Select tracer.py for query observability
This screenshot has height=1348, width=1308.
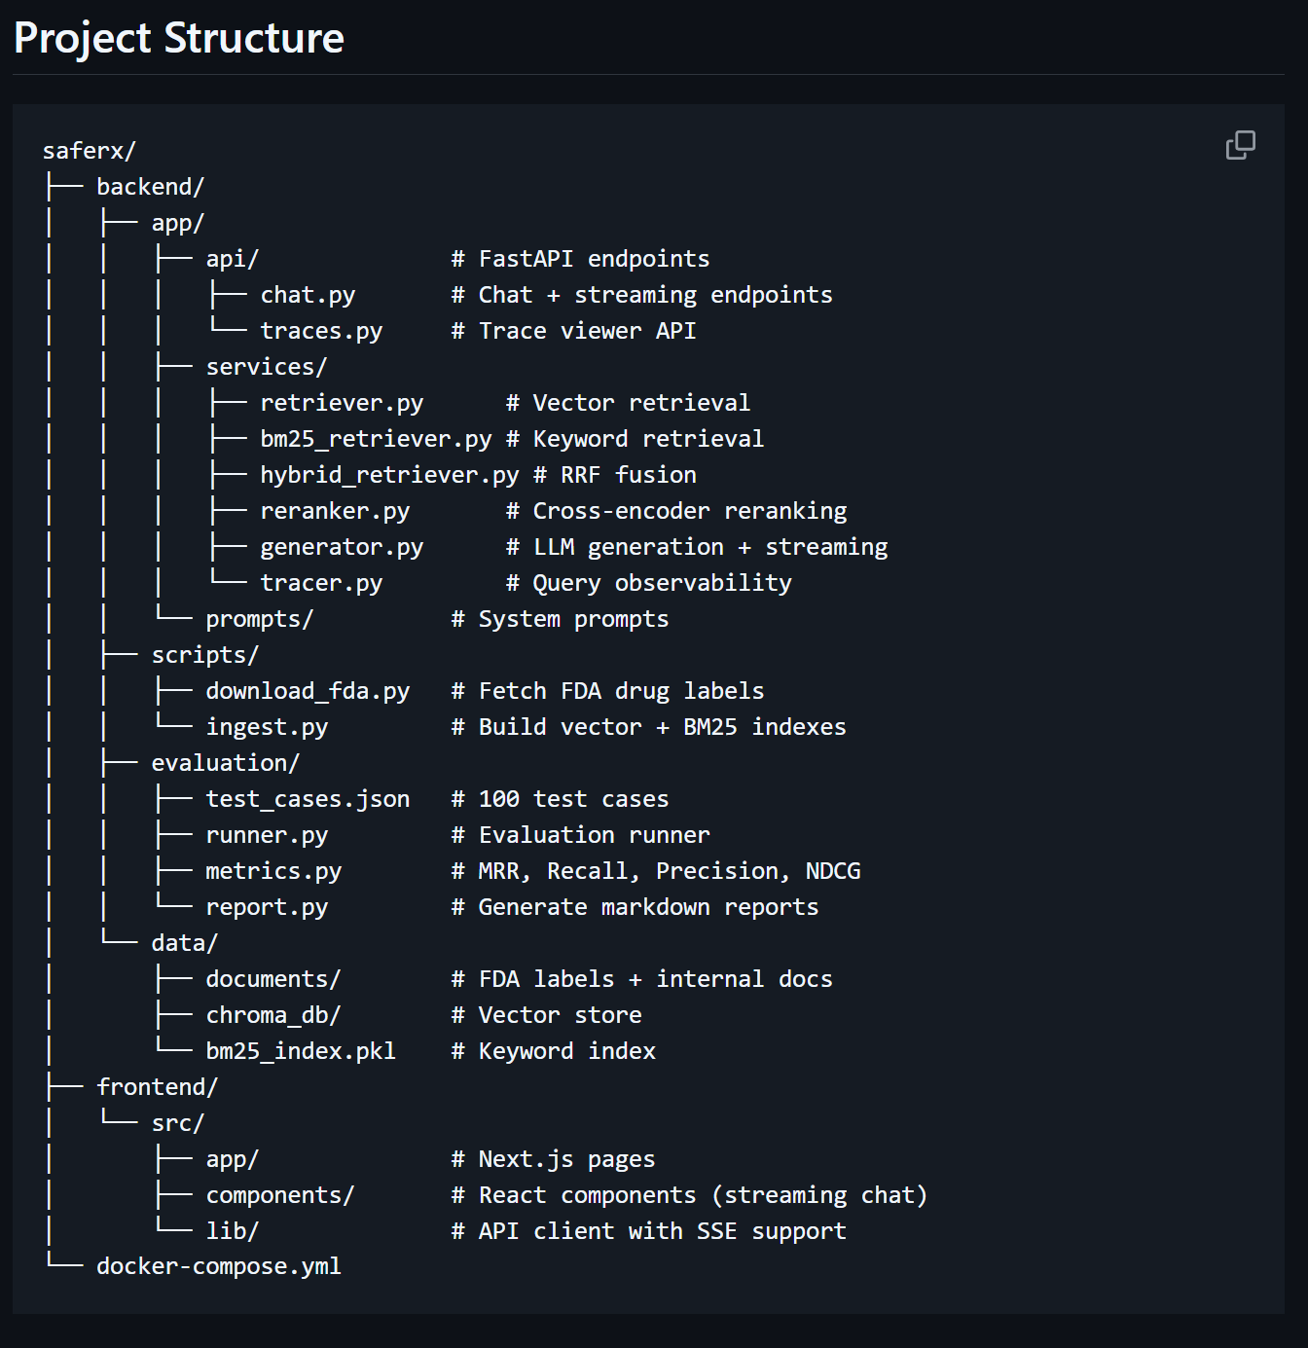[321, 582]
